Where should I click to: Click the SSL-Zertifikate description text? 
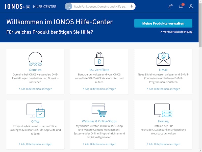[99, 78]
